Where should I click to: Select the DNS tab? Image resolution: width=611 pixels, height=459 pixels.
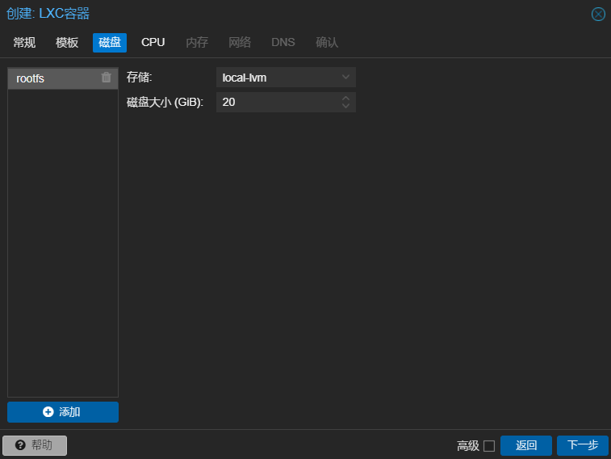click(283, 43)
